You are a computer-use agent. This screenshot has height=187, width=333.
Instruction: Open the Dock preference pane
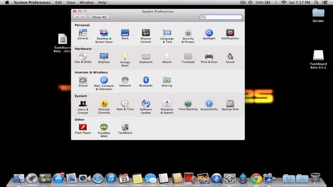125,34
